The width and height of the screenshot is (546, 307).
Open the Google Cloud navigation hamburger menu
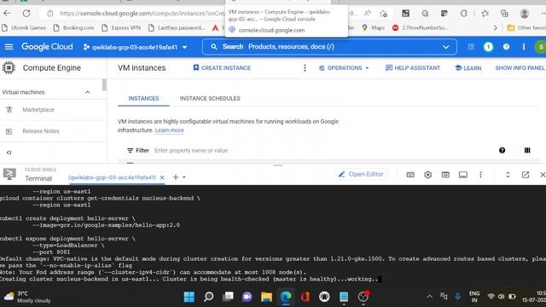(x=9, y=47)
